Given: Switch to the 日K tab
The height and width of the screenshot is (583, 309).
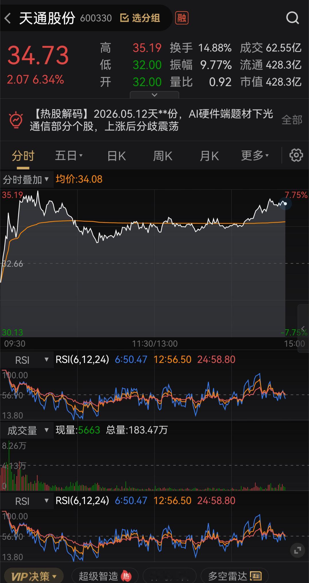Looking at the screenshot, I should click(x=116, y=156).
